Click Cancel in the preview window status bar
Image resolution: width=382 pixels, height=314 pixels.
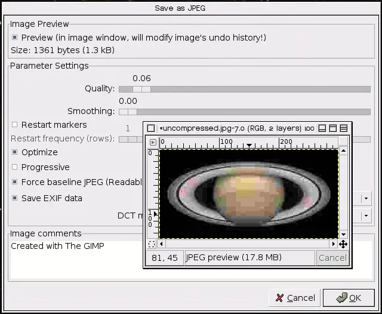(x=332, y=258)
